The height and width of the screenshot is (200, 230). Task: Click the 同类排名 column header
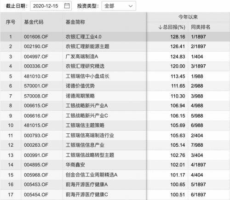pos(201,27)
